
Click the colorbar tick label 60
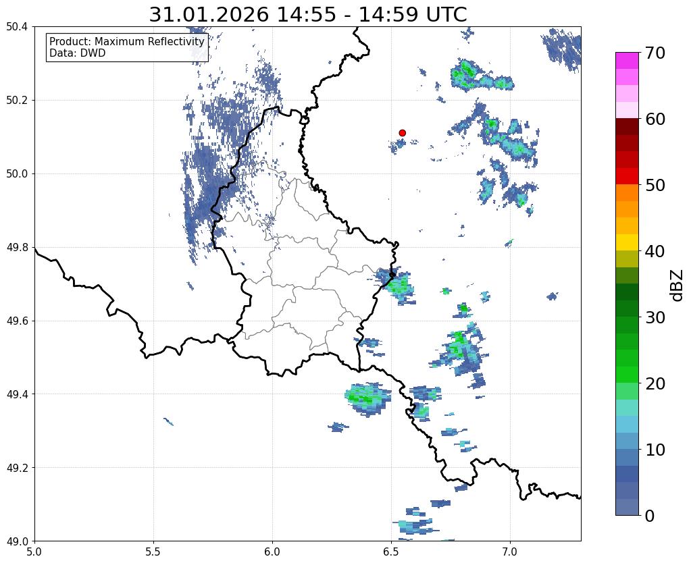655,119
